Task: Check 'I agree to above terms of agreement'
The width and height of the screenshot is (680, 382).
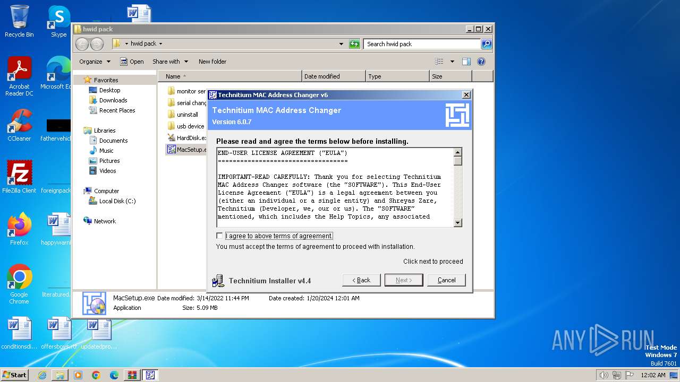Action: tap(219, 236)
